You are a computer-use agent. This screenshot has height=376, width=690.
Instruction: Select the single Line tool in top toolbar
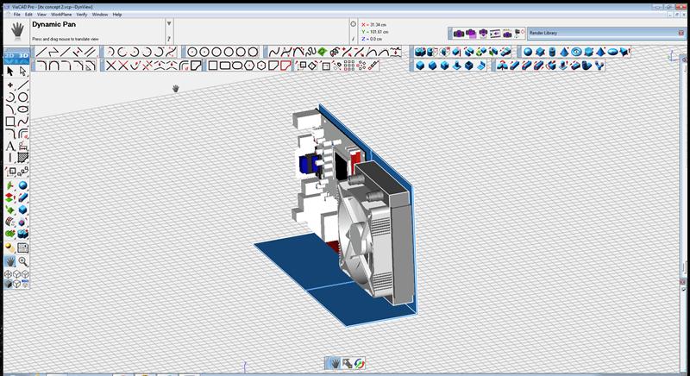coord(41,52)
